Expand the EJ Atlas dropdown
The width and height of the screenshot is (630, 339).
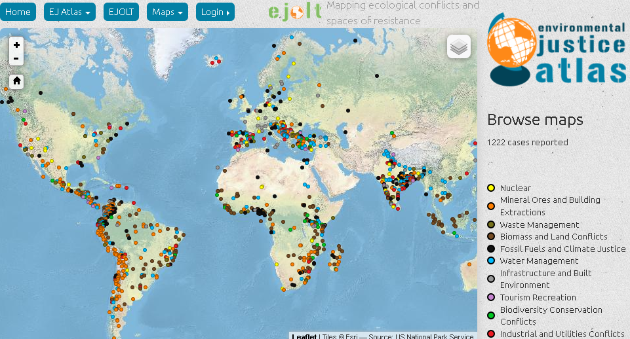(x=69, y=12)
